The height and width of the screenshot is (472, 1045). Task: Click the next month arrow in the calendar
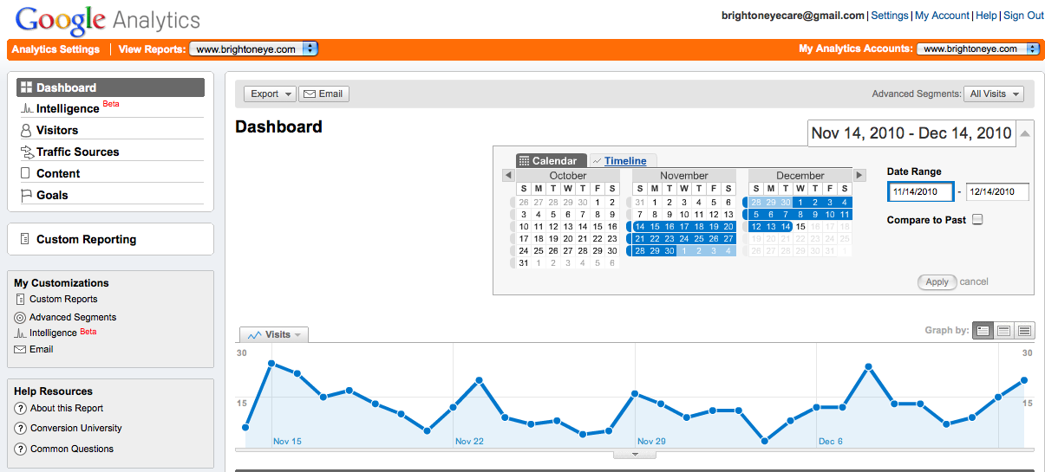(859, 175)
